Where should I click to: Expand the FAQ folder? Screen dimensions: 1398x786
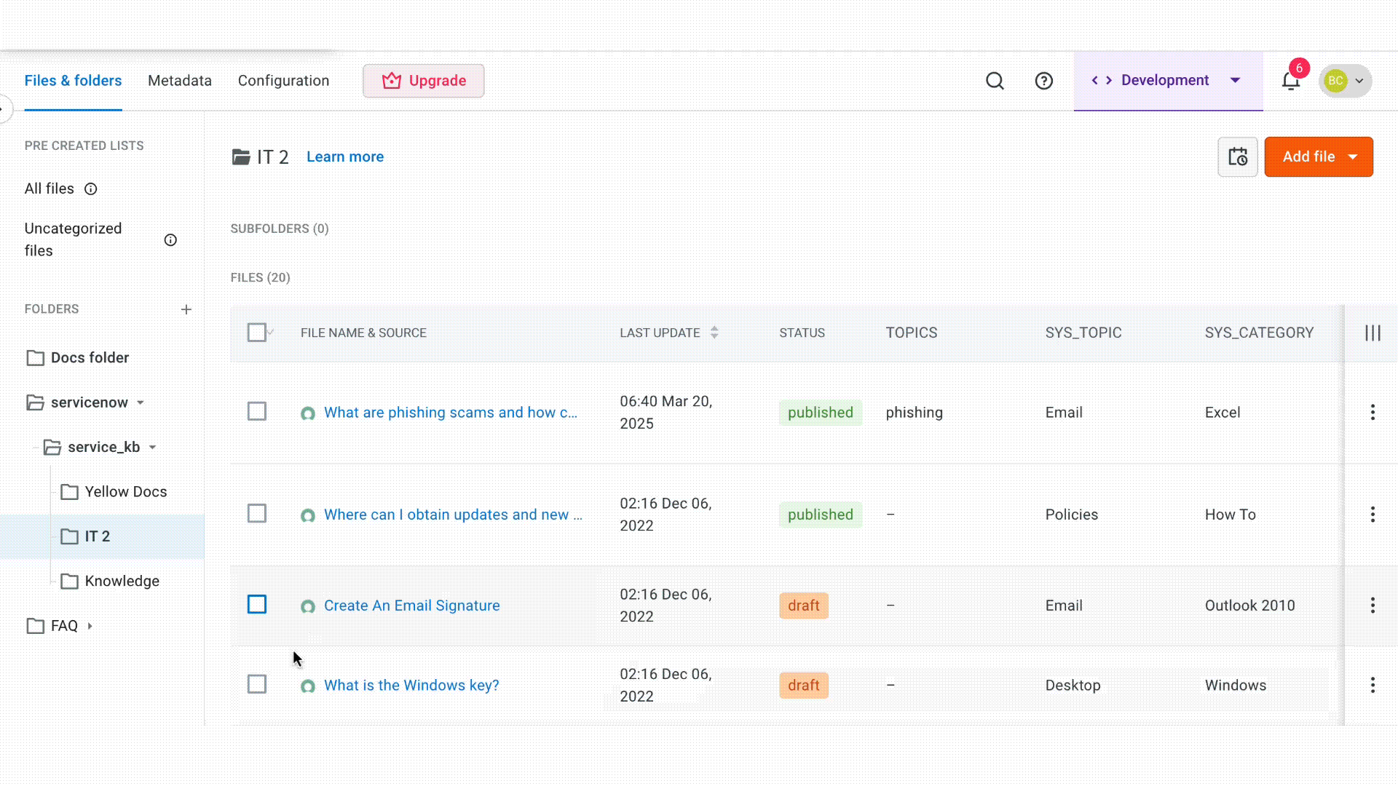pos(89,626)
